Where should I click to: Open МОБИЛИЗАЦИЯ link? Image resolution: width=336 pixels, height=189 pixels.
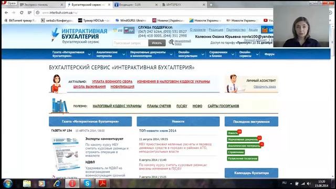pos(122,87)
